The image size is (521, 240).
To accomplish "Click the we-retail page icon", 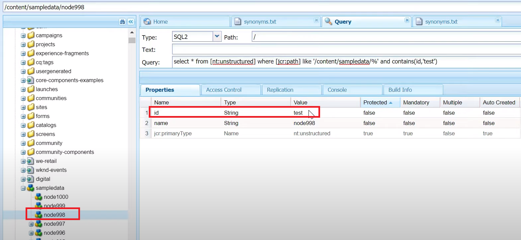I will (31, 161).
